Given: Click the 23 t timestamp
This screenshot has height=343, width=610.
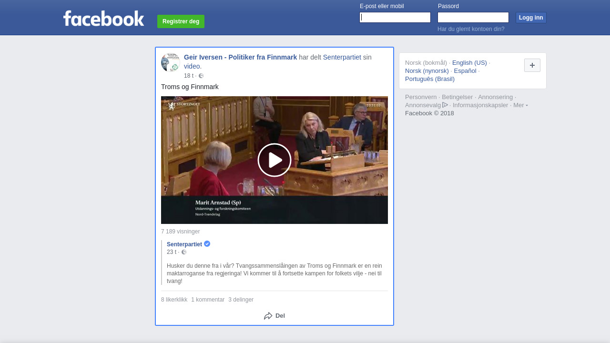Looking at the screenshot, I should pyautogui.click(x=172, y=252).
